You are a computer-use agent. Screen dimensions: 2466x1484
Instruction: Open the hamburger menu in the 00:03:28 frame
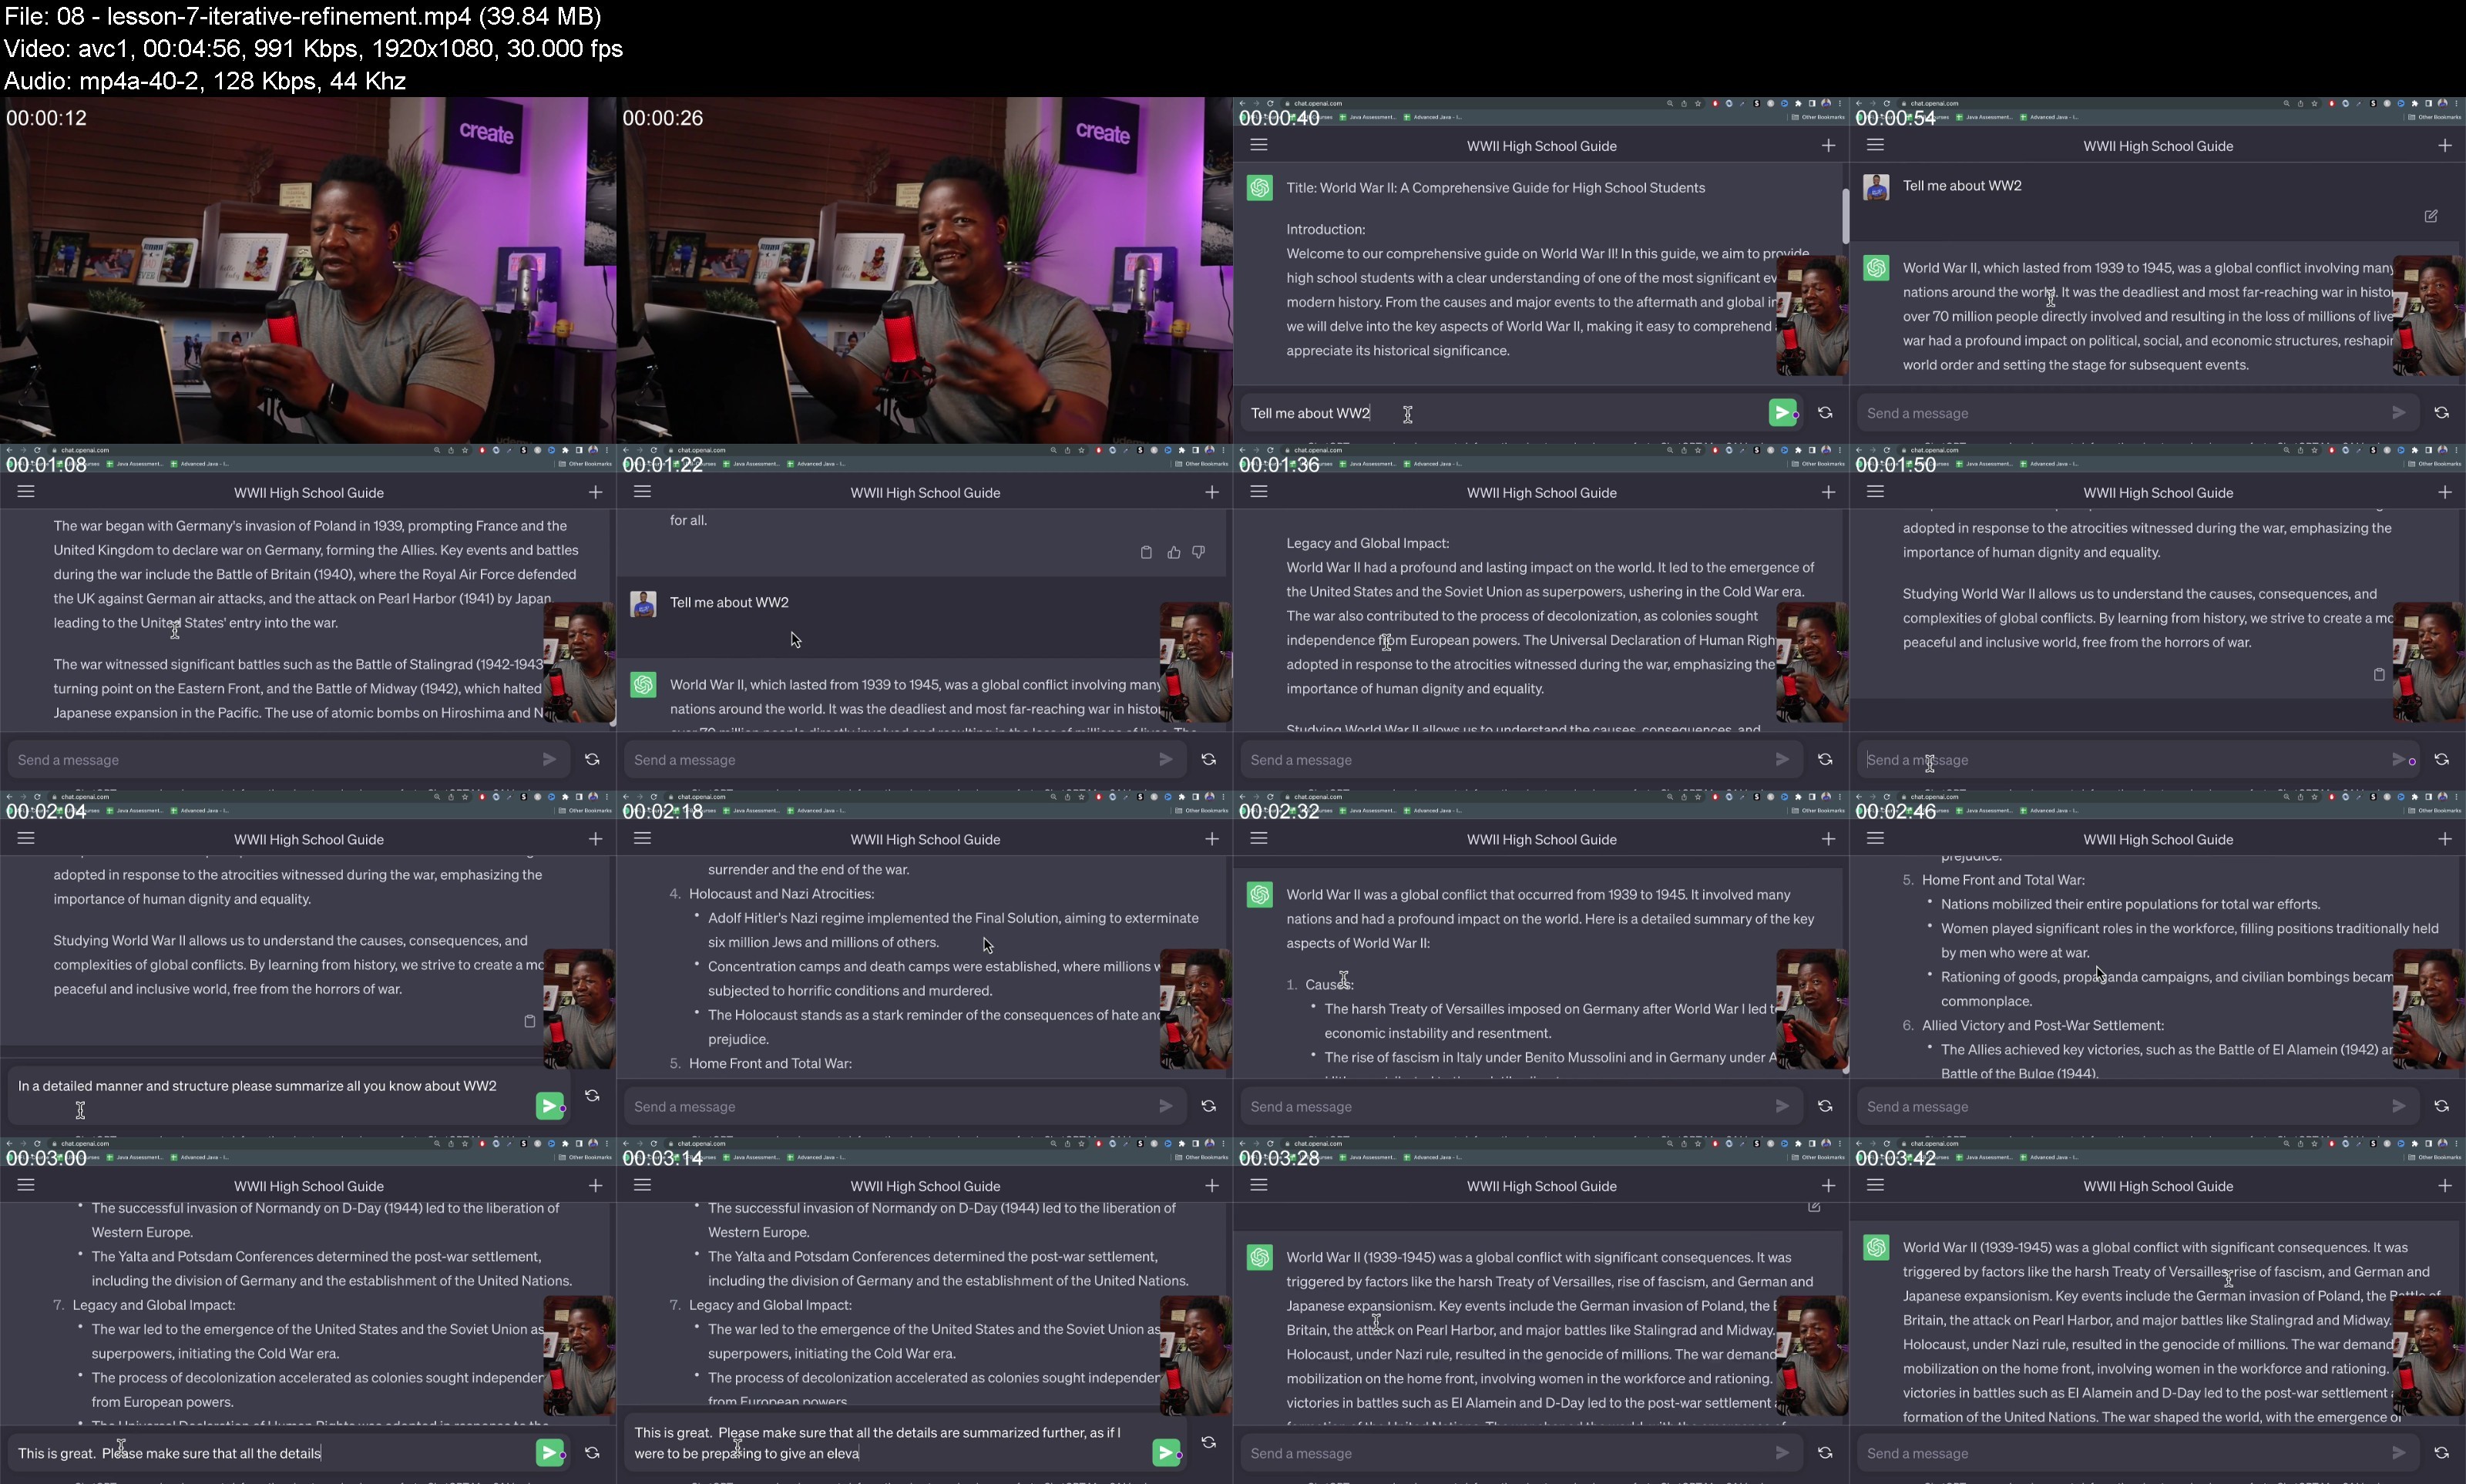click(x=1259, y=1185)
